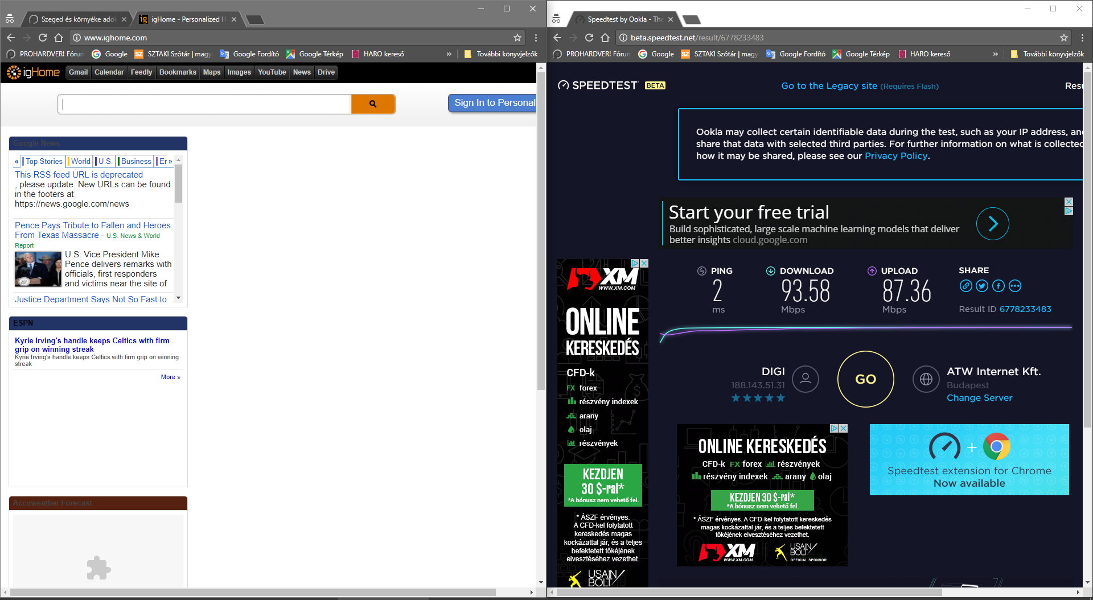Viewport: 1093px width, 600px height.
Task: Reload page in Speedtest window
Action: [589, 38]
